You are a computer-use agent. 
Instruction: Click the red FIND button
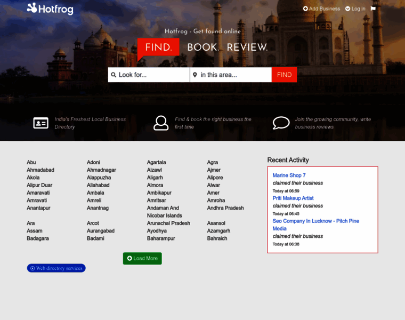[285, 75]
